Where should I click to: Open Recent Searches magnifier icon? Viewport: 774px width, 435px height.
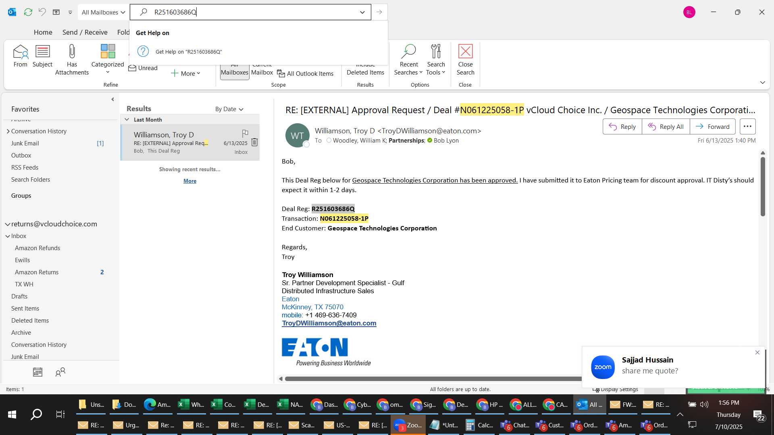[408, 60]
